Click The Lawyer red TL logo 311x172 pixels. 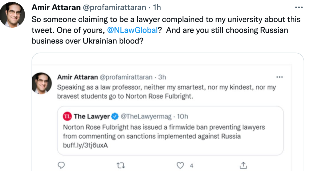click(67, 116)
